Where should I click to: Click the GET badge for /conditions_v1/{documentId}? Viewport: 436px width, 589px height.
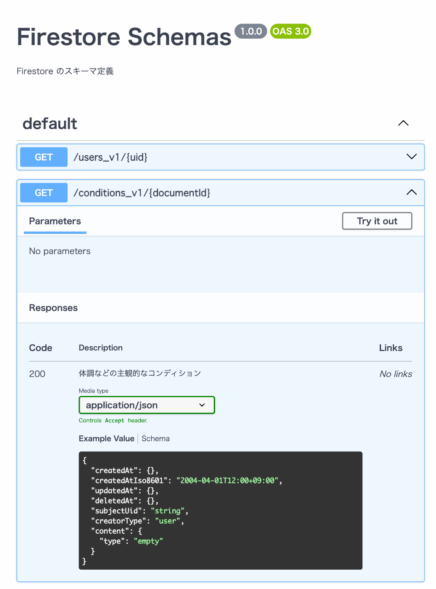[44, 193]
